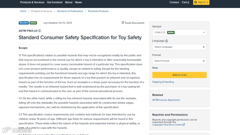Image resolution: width=240 pixels, height=135 pixels.
Task: Open the Sign In dropdown arrow
Action: (208, 2)
